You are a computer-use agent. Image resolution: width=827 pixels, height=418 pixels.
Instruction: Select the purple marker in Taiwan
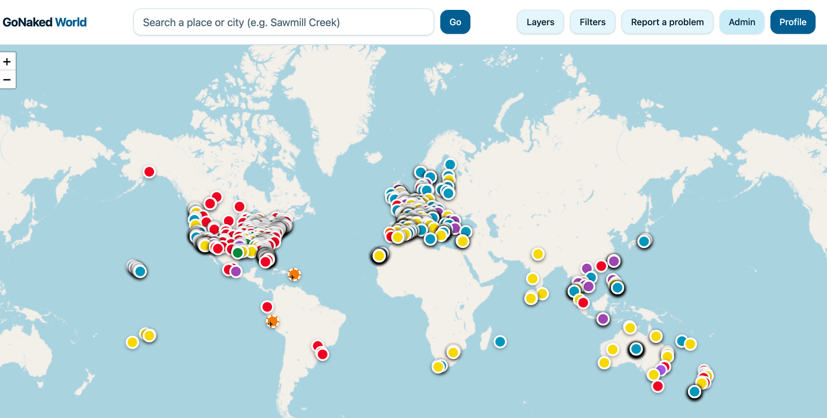coord(614,261)
